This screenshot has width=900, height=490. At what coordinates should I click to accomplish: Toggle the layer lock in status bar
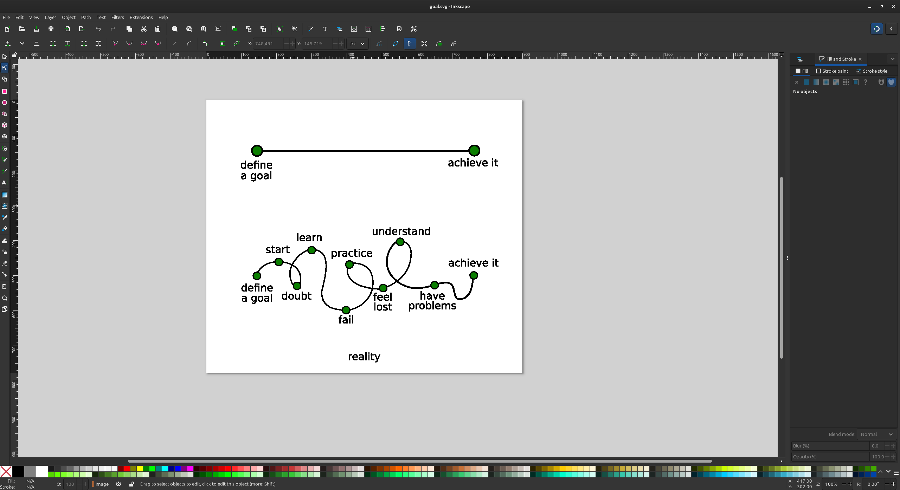(x=131, y=484)
